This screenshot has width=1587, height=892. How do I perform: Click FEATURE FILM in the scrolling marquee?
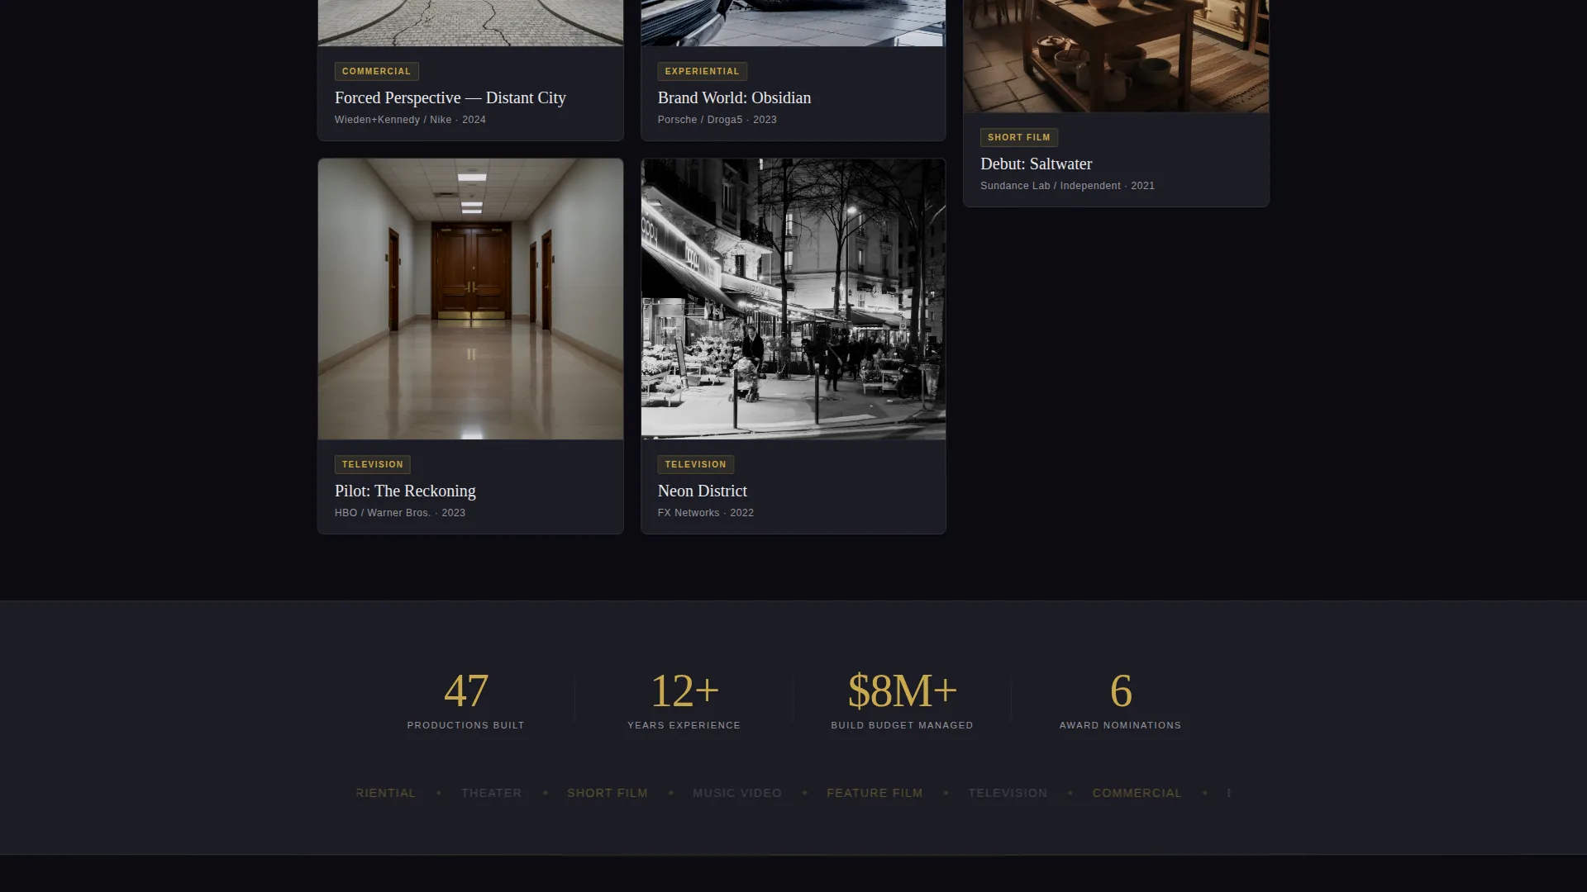[875, 793]
